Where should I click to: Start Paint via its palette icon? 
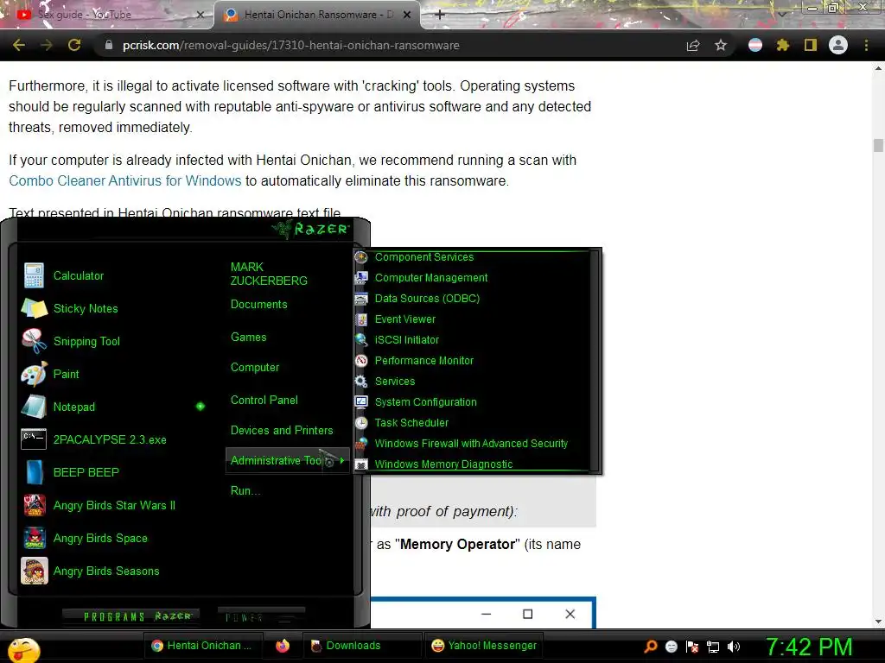[x=34, y=374]
